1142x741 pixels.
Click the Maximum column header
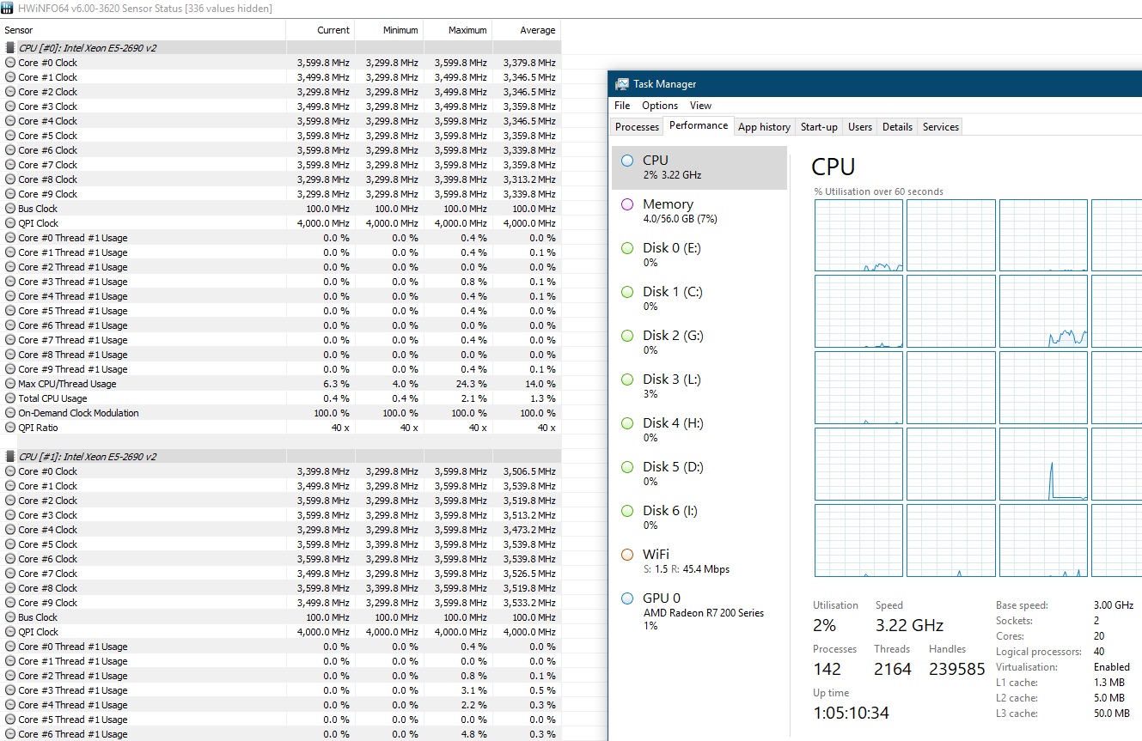pos(467,30)
